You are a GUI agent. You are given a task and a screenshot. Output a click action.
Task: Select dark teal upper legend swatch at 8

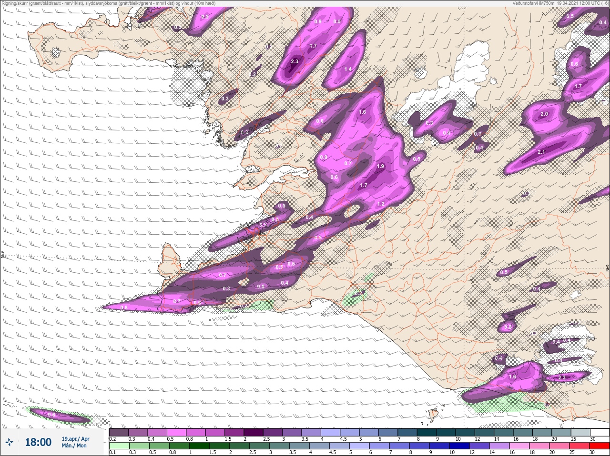[427, 432]
